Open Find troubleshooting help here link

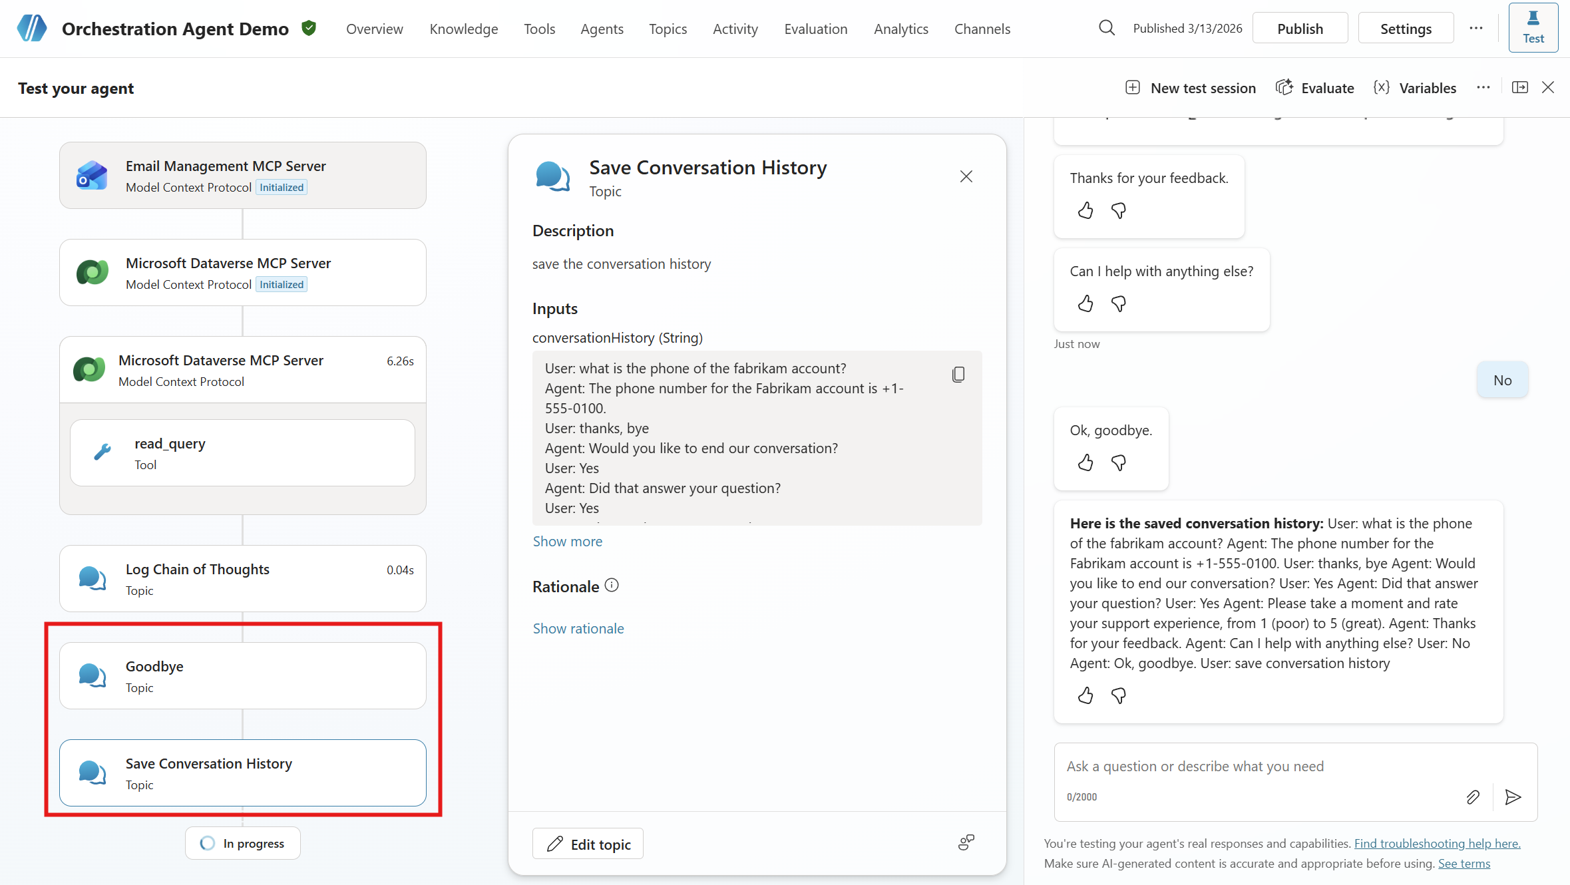coord(1437,844)
